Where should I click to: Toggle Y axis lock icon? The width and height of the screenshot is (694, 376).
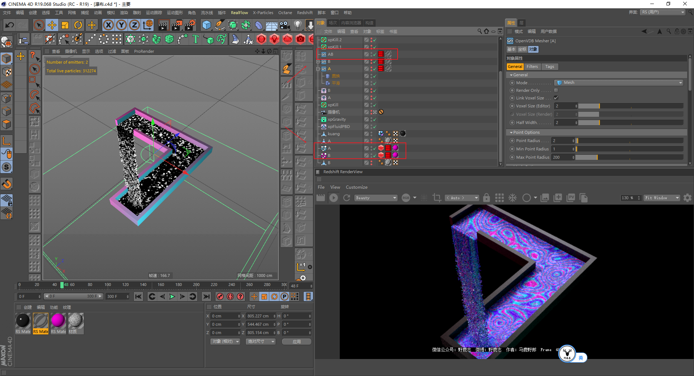pyautogui.click(x=121, y=25)
